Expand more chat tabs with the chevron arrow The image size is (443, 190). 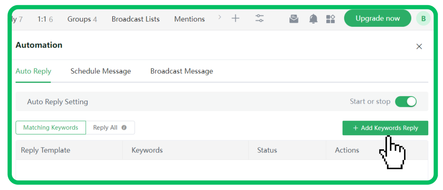(220, 17)
